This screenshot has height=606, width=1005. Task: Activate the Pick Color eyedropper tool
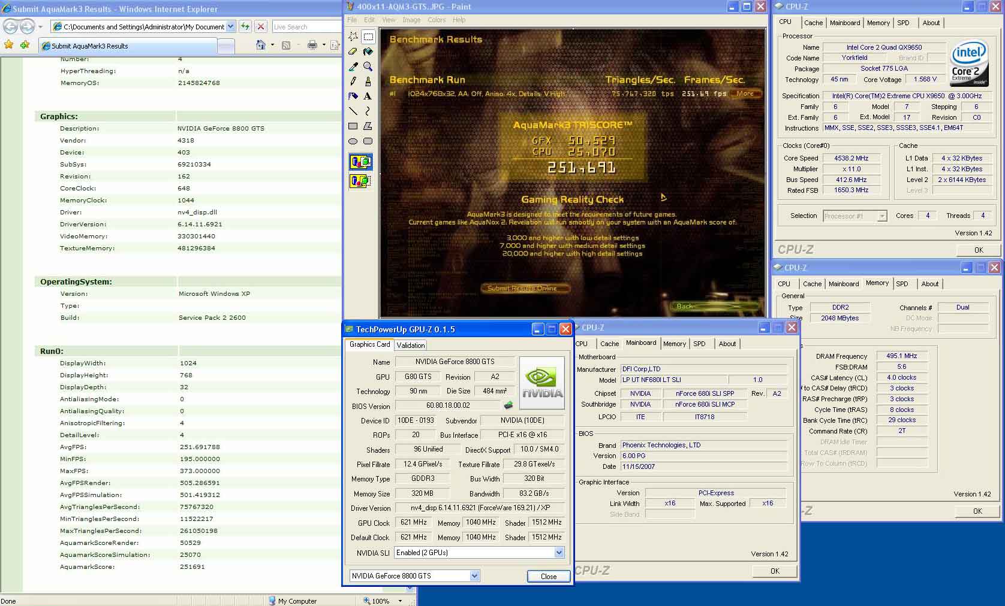(x=353, y=66)
